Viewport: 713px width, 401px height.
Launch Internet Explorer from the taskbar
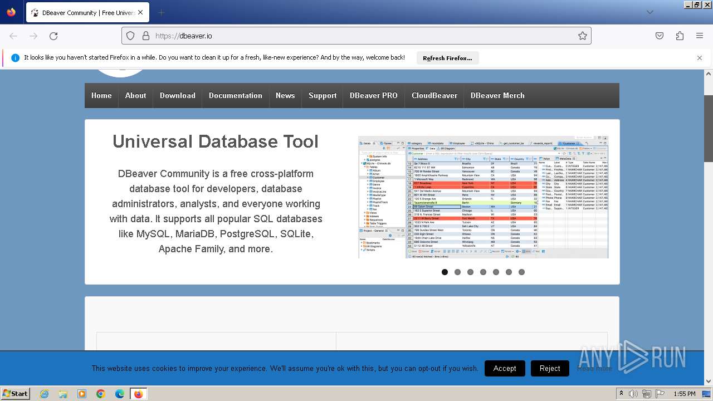(x=45, y=394)
